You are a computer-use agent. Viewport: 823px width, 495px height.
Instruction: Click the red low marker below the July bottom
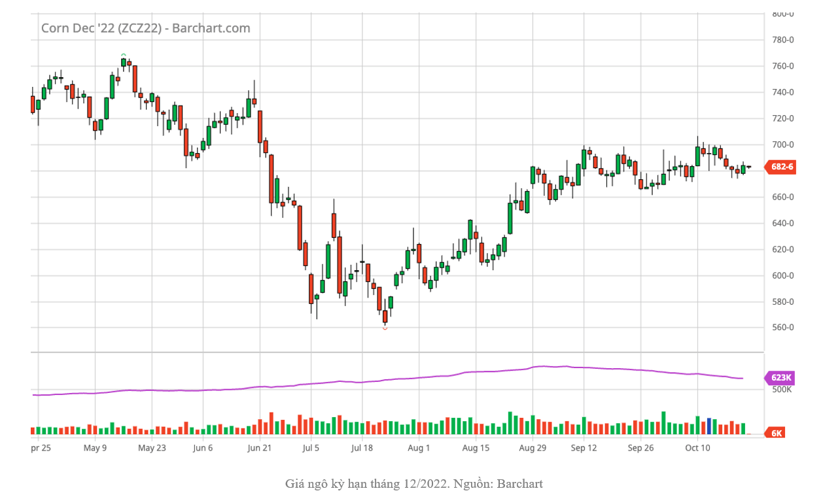point(385,328)
